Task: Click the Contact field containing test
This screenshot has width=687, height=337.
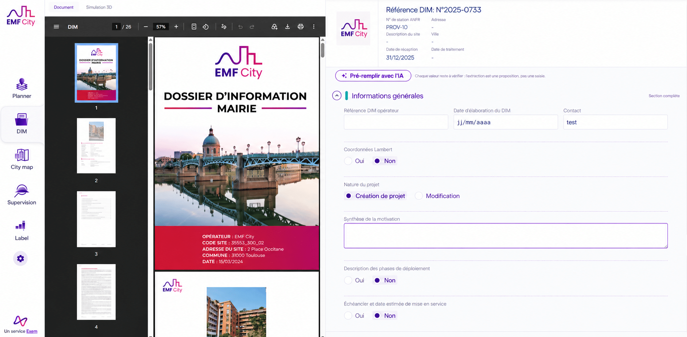Action: pyautogui.click(x=615, y=122)
